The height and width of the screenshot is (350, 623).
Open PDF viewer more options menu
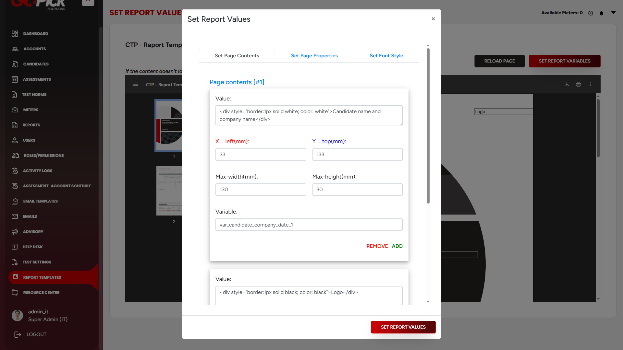(x=590, y=84)
